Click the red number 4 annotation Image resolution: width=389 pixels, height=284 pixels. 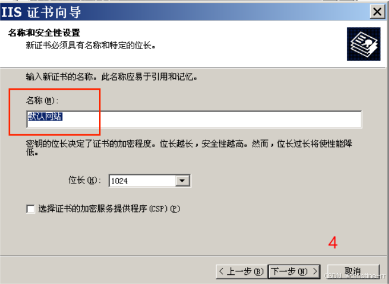pyautogui.click(x=332, y=242)
